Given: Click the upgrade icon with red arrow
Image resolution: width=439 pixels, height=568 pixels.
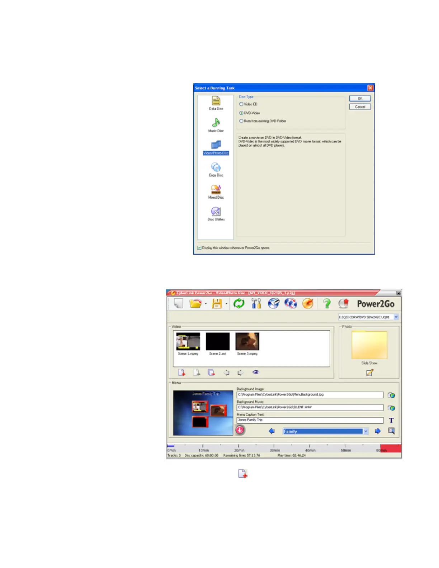Looking at the screenshot, I should click(344, 304).
